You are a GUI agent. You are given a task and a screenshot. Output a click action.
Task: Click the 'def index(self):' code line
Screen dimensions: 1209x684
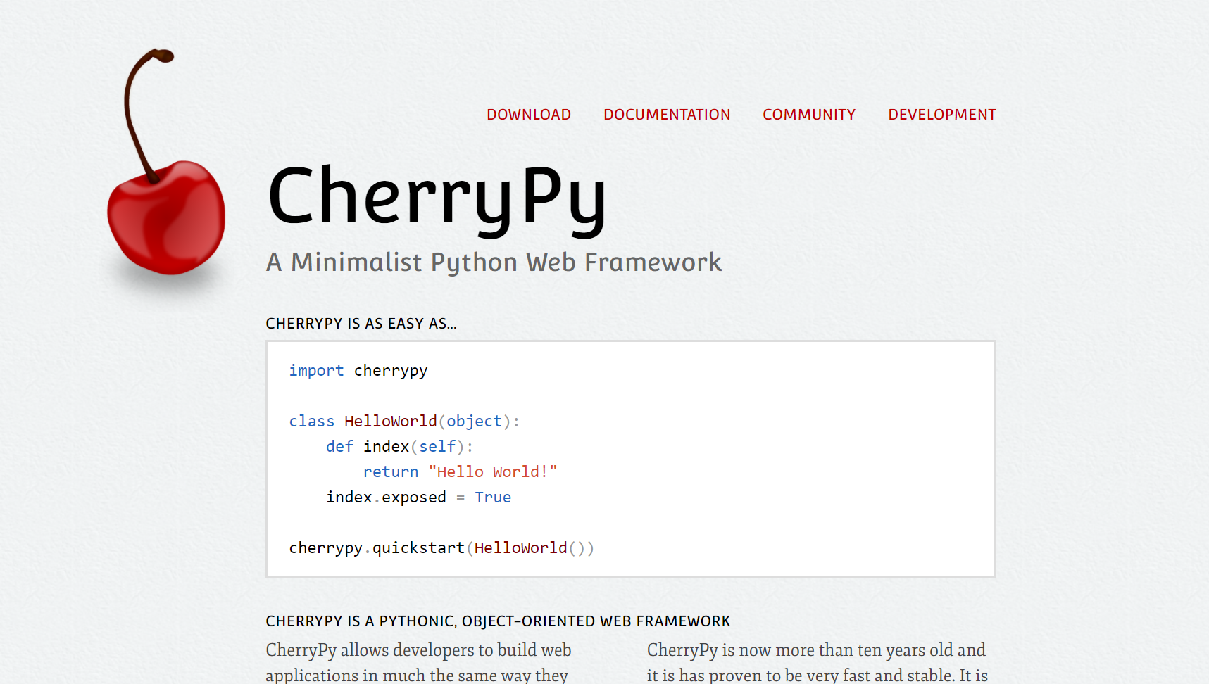tap(399, 447)
